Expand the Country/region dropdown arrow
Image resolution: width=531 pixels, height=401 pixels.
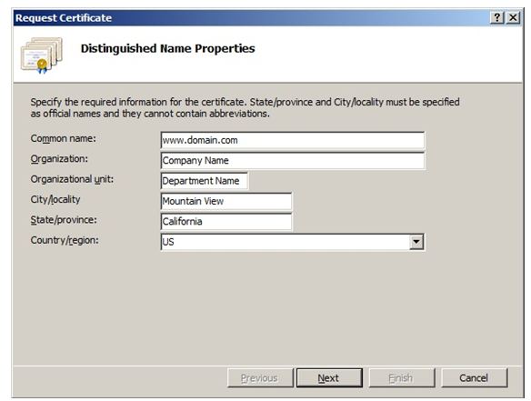click(416, 242)
